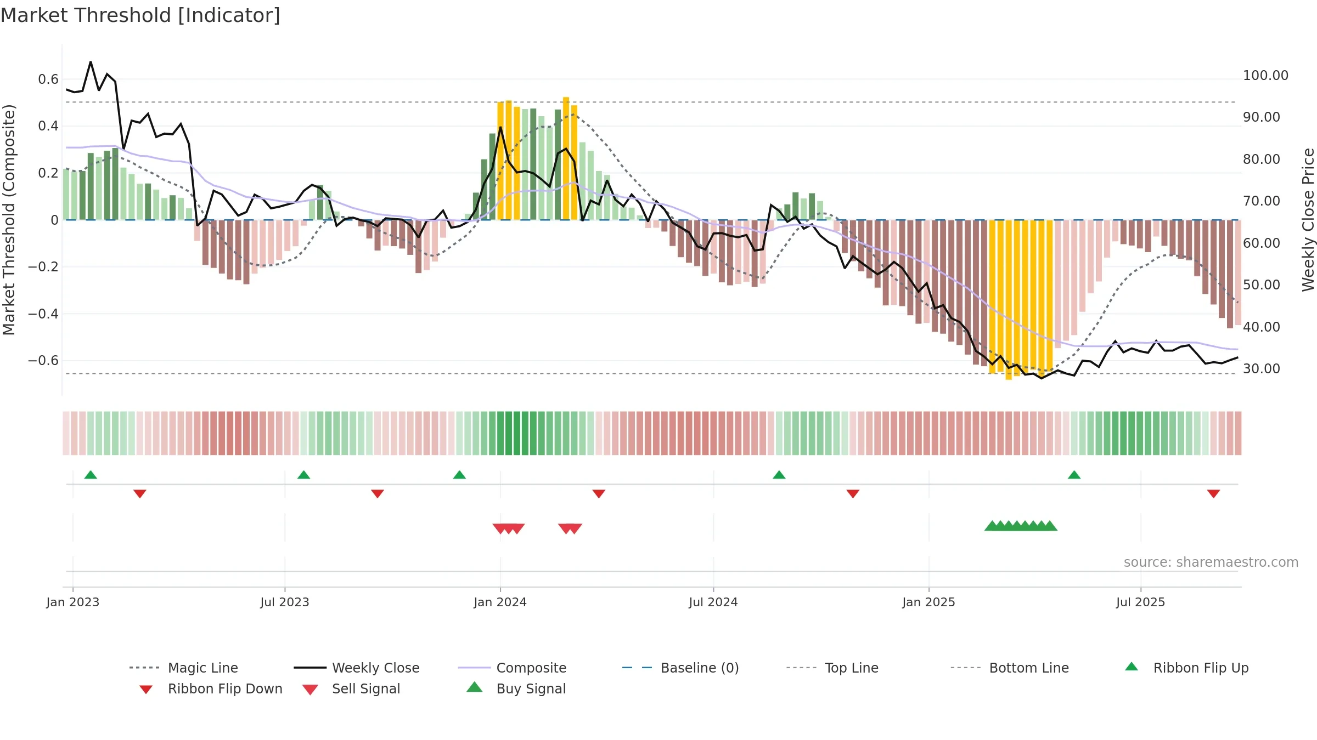Click the 30.00 price axis label

(1262, 368)
